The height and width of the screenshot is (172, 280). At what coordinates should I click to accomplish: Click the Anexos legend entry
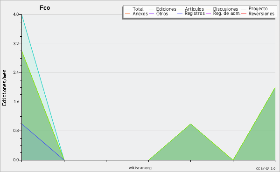click(x=140, y=13)
